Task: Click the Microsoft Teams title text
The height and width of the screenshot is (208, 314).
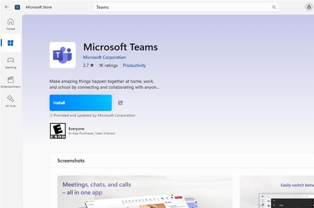Action: [120, 47]
